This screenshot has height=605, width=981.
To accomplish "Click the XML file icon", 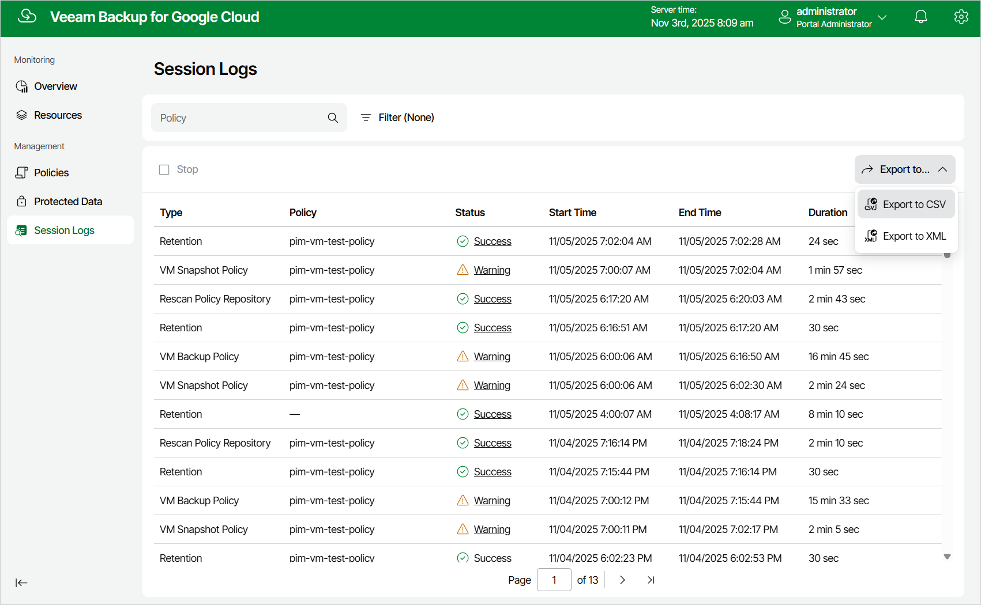I will 871,236.
